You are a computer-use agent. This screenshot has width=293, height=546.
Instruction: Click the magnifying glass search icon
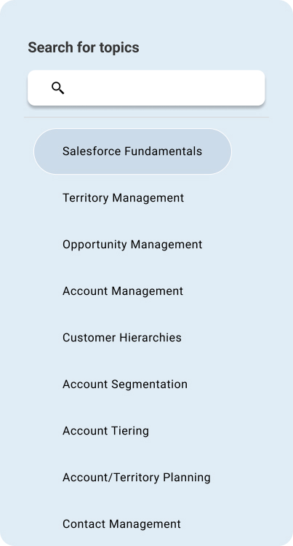[57, 88]
